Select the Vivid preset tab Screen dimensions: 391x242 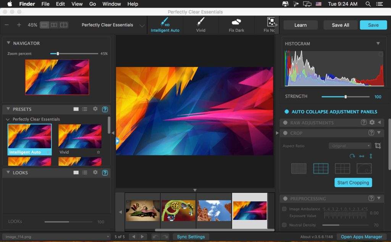point(200,25)
